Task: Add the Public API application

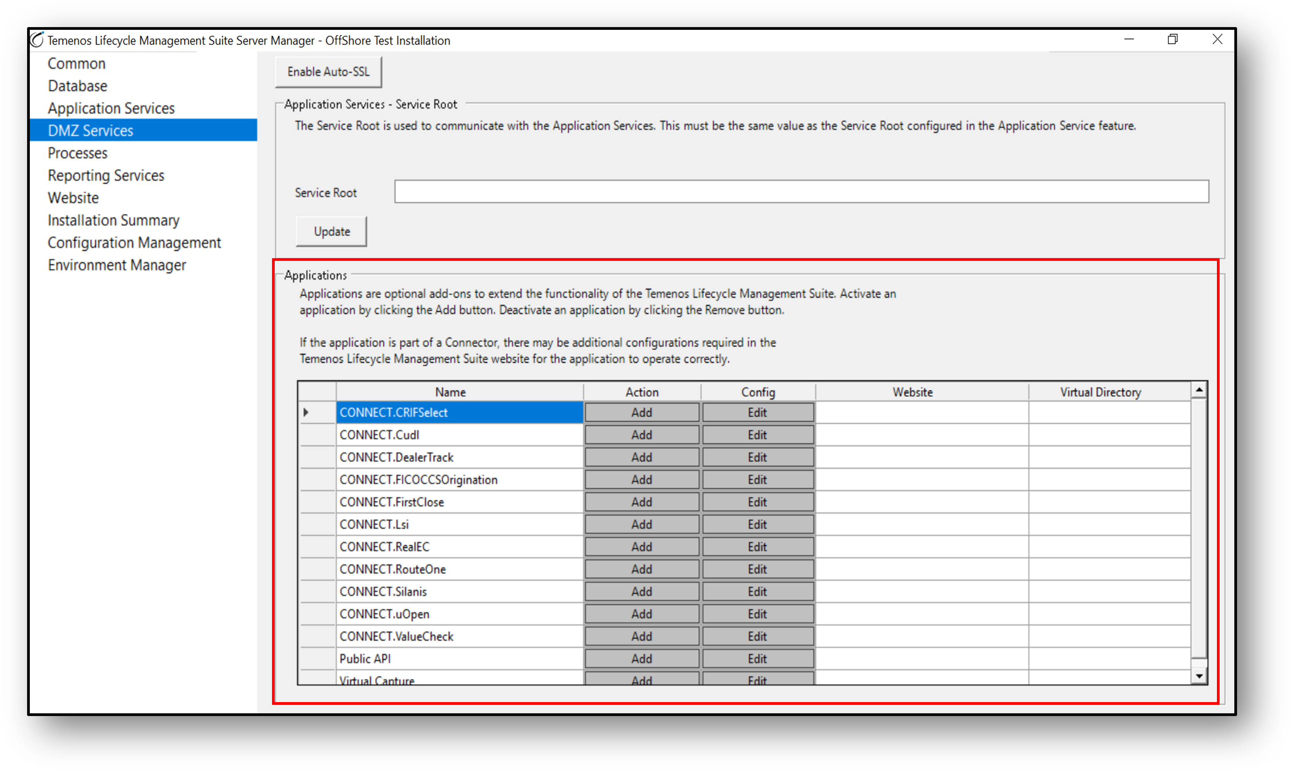Action: click(x=642, y=658)
